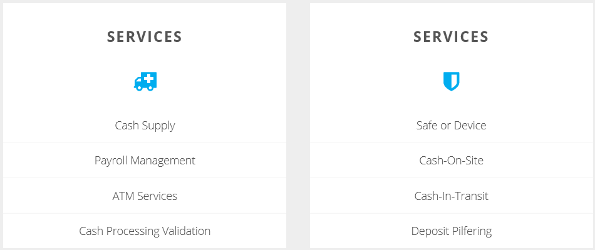595x250 pixels.
Task: Choose Deposit Pilfering
Action: click(x=451, y=231)
